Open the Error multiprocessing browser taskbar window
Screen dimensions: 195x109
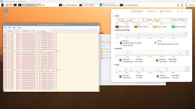(109, 5)
